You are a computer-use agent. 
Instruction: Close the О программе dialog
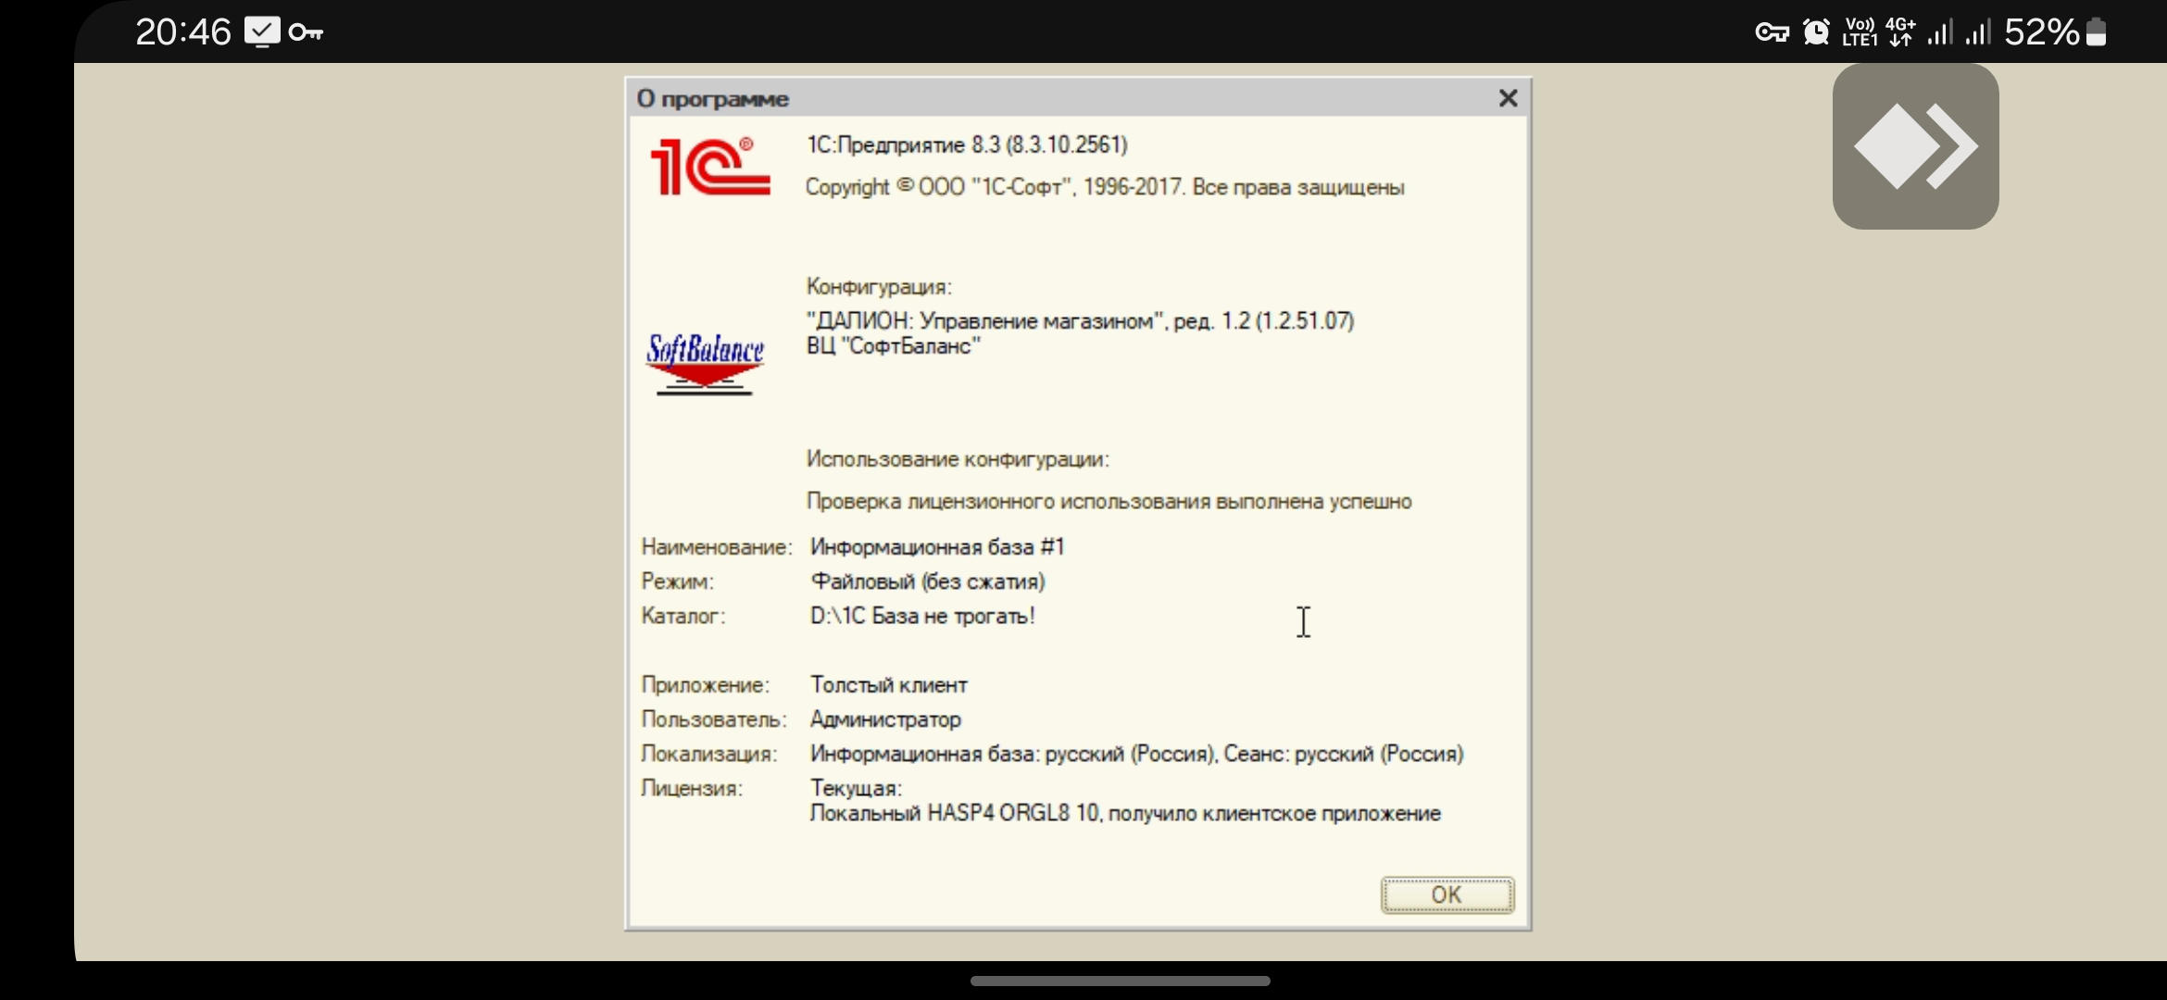pos(1508,98)
